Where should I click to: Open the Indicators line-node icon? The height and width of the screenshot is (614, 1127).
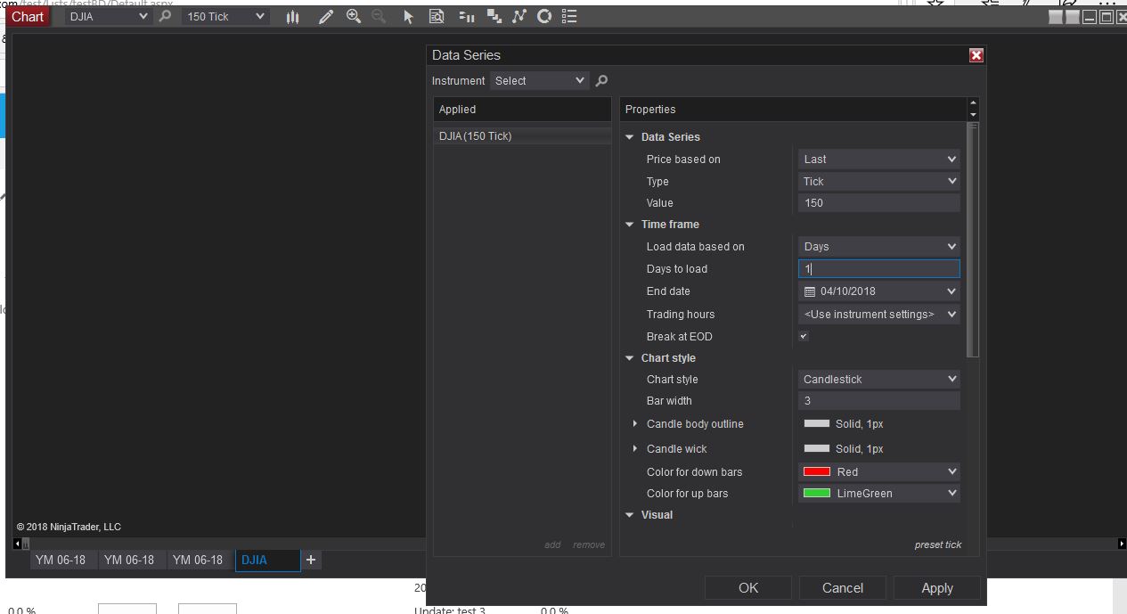click(520, 16)
